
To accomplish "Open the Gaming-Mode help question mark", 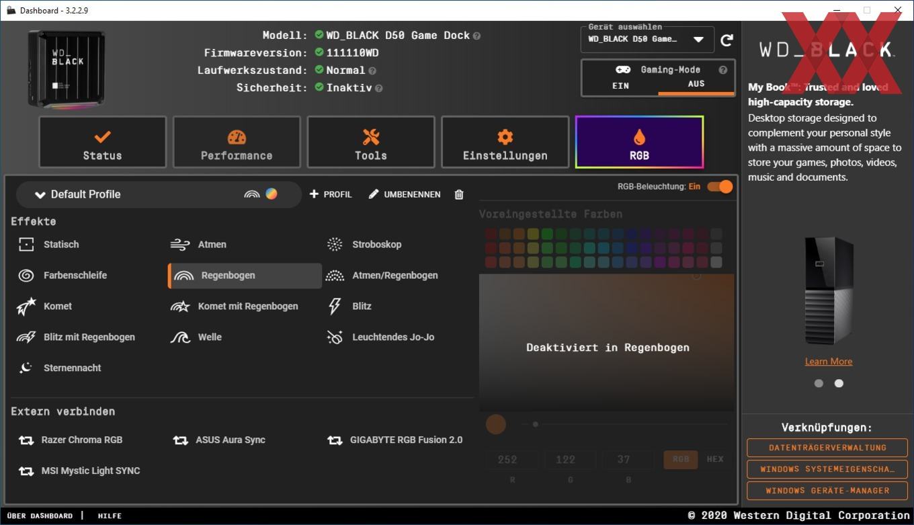I will coord(722,70).
